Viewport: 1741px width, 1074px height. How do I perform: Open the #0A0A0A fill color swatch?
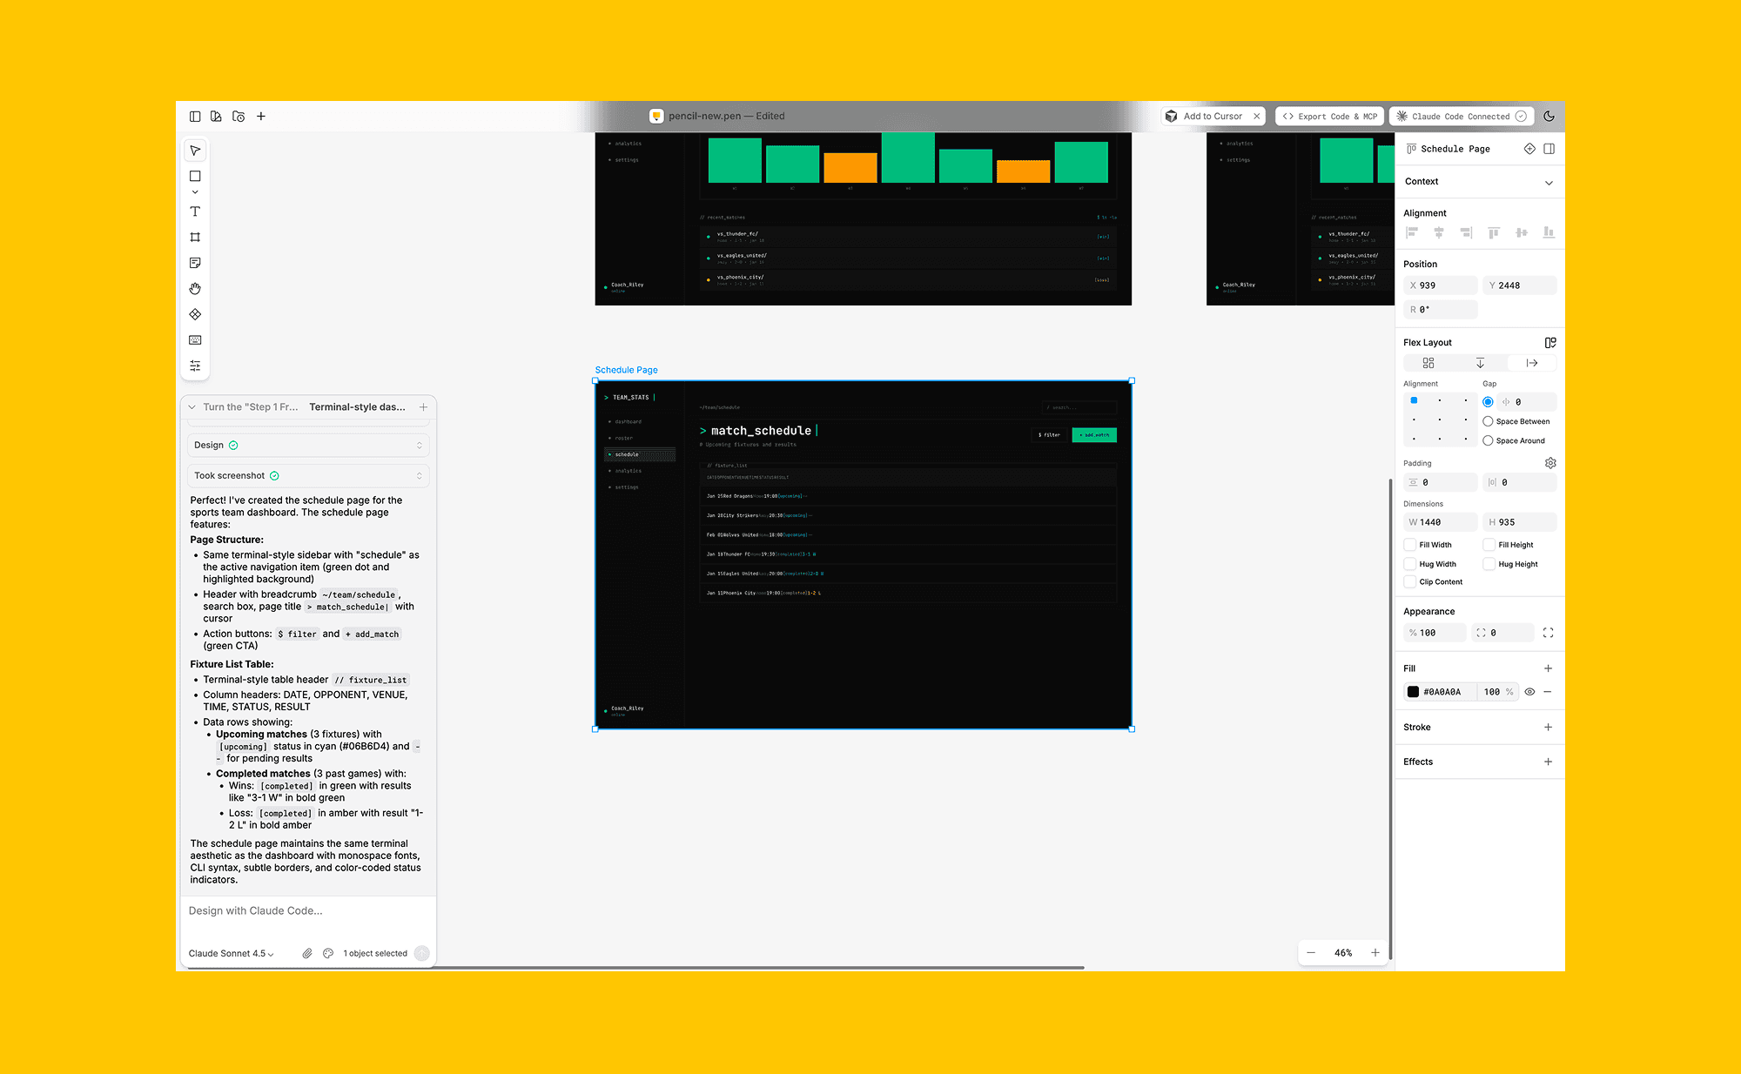(x=1414, y=692)
